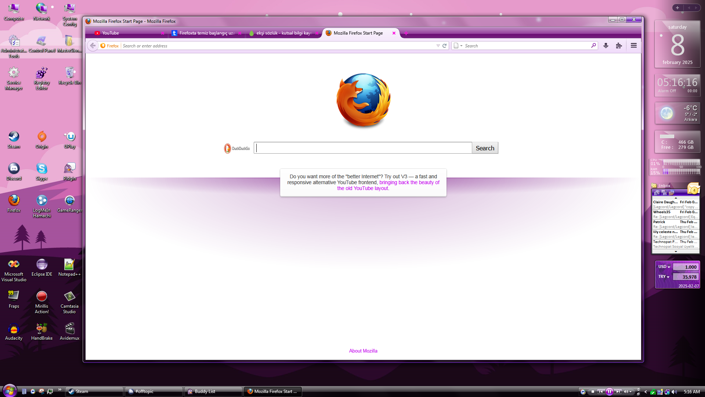The width and height of the screenshot is (705, 397).
Task: Open the Discord desktop icon
Action: (14, 172)
